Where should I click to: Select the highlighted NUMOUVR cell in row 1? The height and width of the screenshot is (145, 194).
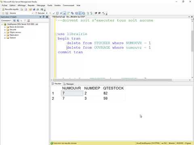pos(72,93)
